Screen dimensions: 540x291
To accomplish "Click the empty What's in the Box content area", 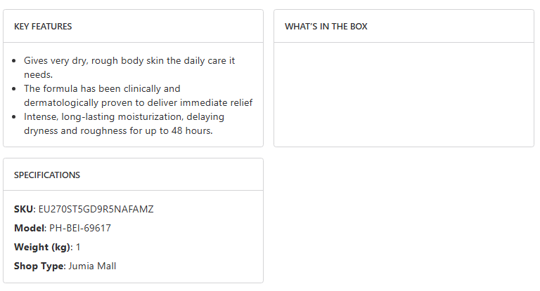I will tap(404, 95).
